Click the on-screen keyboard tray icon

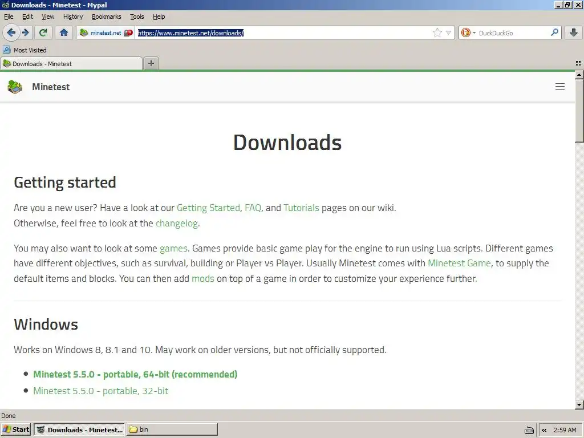tap(529, 430)
